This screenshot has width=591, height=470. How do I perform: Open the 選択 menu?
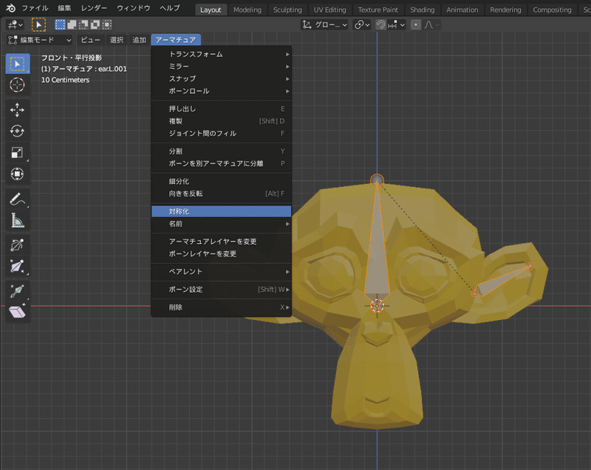pos(117,40)
